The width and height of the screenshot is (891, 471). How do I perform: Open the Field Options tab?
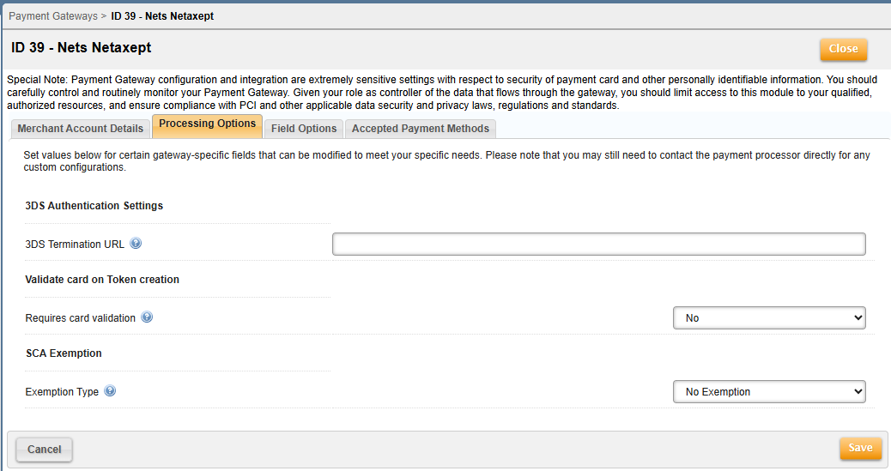(x=304, y=129)
